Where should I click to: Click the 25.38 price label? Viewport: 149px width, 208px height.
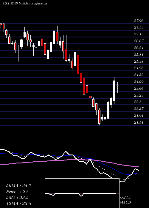click(139, 62)
